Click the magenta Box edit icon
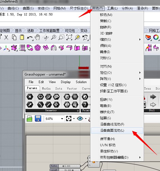 coord(14,48)
